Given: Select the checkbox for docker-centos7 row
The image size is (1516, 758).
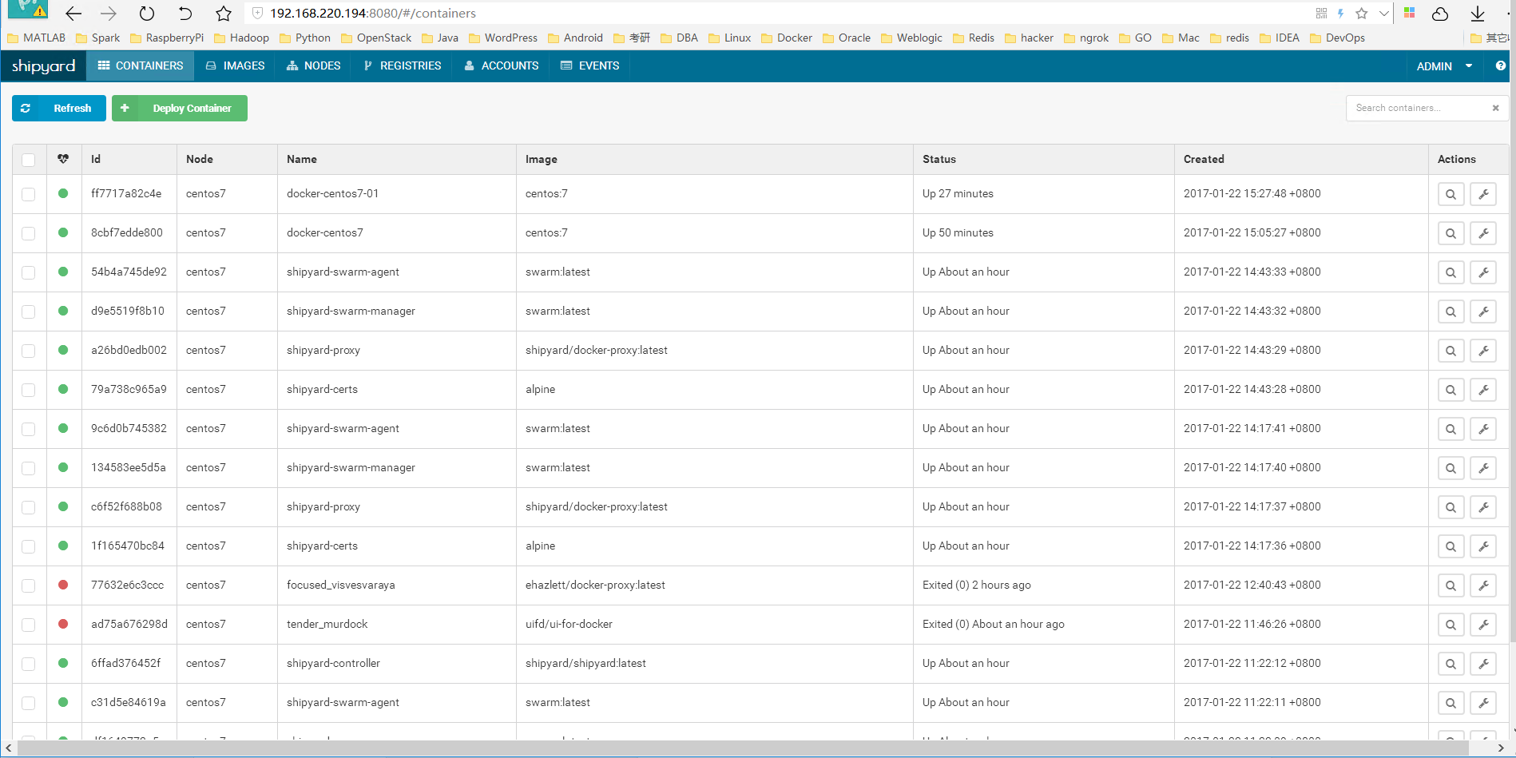Looking at the screenshot, I should click(29, 232).
